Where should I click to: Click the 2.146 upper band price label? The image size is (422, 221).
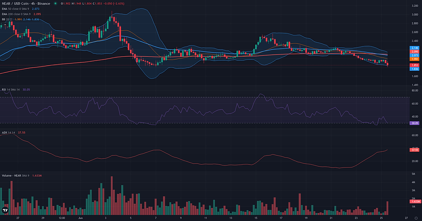point(414,48)
